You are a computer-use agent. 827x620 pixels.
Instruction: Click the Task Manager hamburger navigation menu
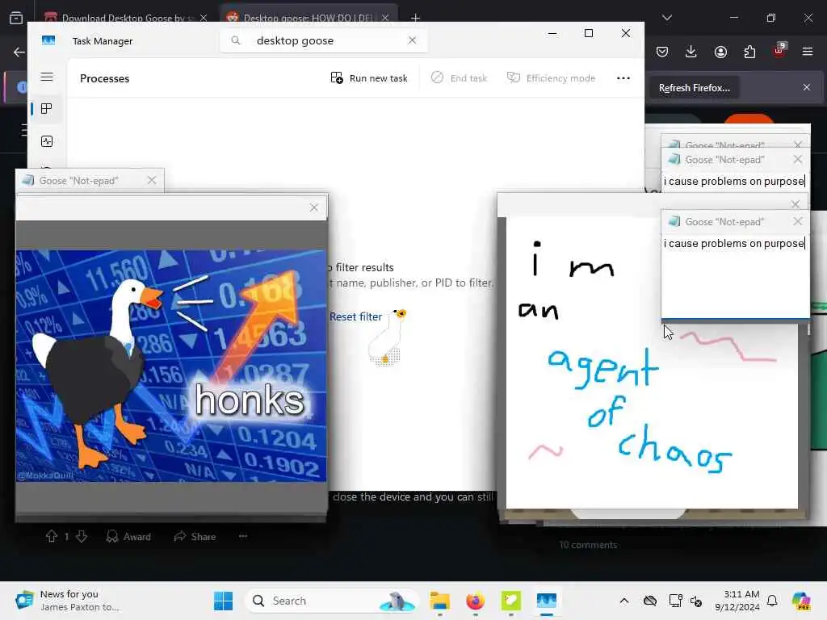pos(47,77)
